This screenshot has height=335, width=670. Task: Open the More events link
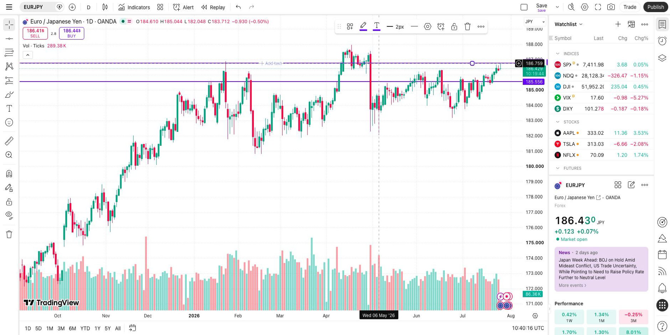click(x=572, y=285)
